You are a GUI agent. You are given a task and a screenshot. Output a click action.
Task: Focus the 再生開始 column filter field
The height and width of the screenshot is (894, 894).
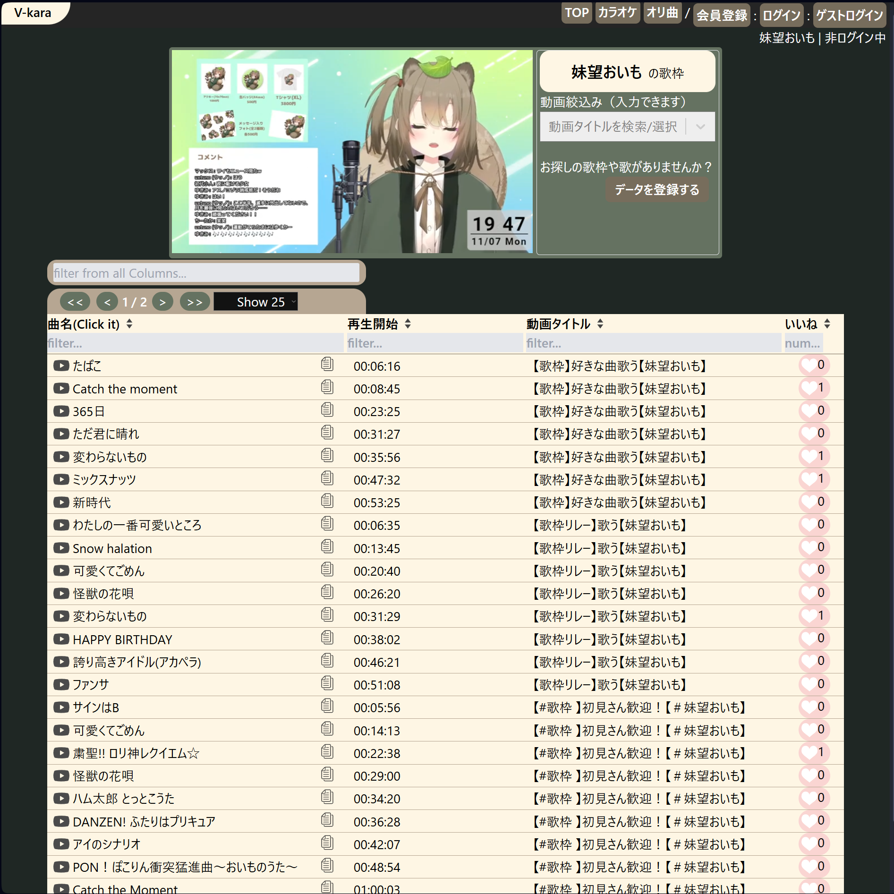[x=434, y=343]
